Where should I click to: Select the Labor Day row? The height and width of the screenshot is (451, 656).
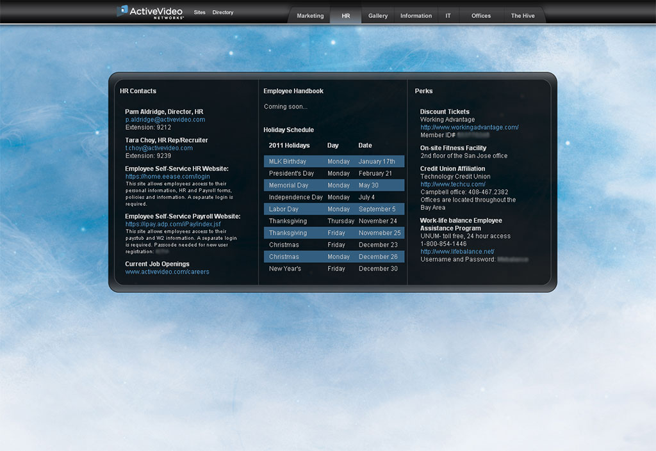click(x=334, y=209)
